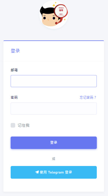Click the red circular badge on the avatar

[61, 11]
